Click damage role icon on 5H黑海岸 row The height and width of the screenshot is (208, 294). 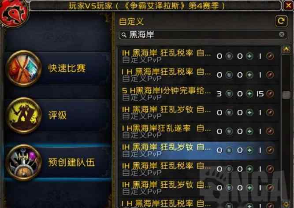tap(270, 93)
